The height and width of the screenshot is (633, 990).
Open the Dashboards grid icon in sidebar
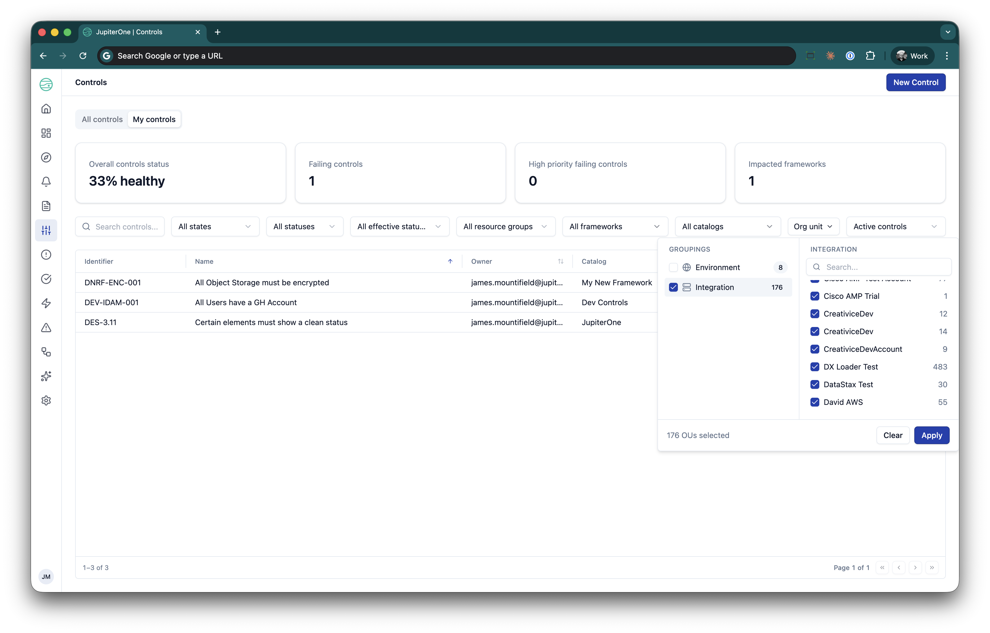click(46, 133)
